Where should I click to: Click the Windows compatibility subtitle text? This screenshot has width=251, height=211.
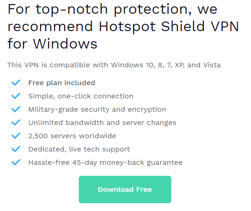click(114, 65)
